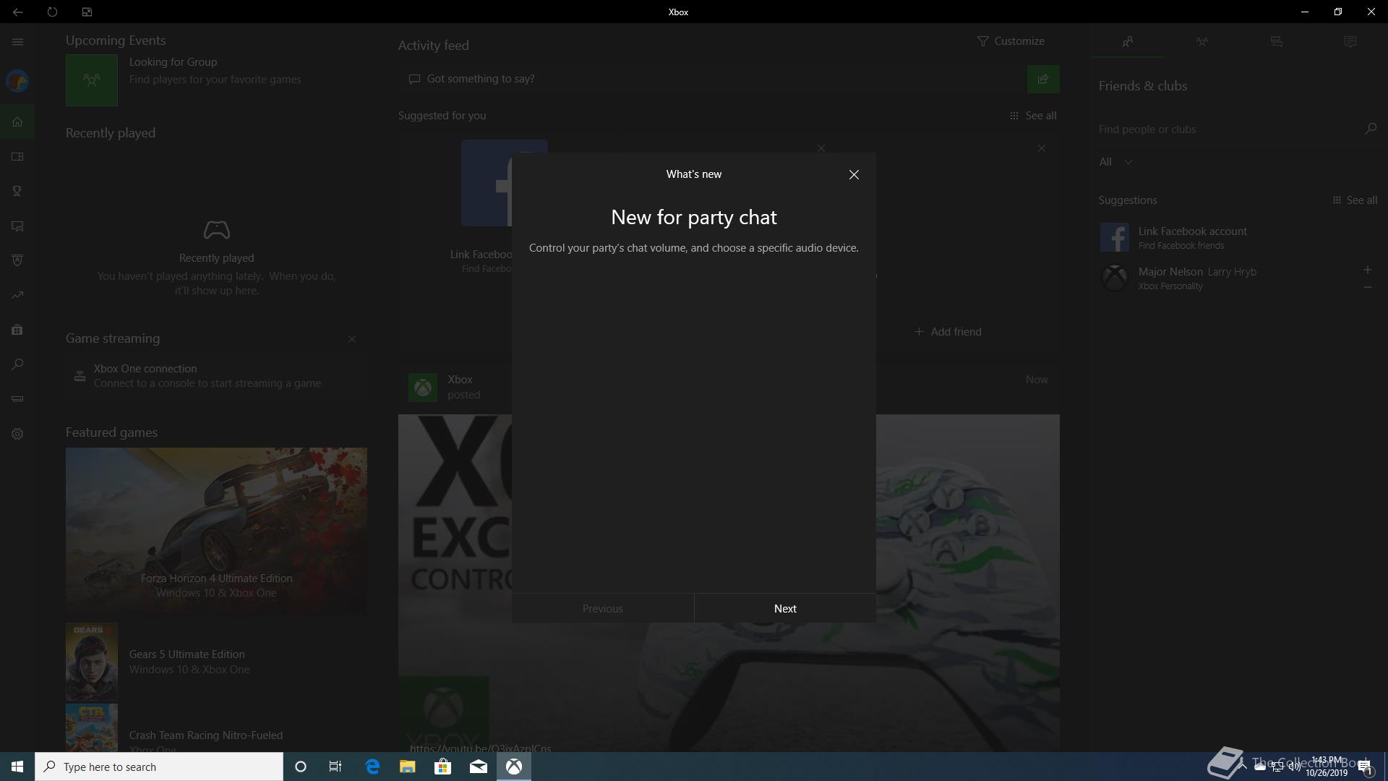Click Next in What's new dialog

point(784,608)
